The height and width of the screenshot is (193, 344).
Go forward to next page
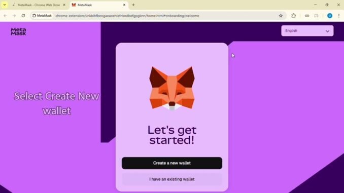[14, 16]
